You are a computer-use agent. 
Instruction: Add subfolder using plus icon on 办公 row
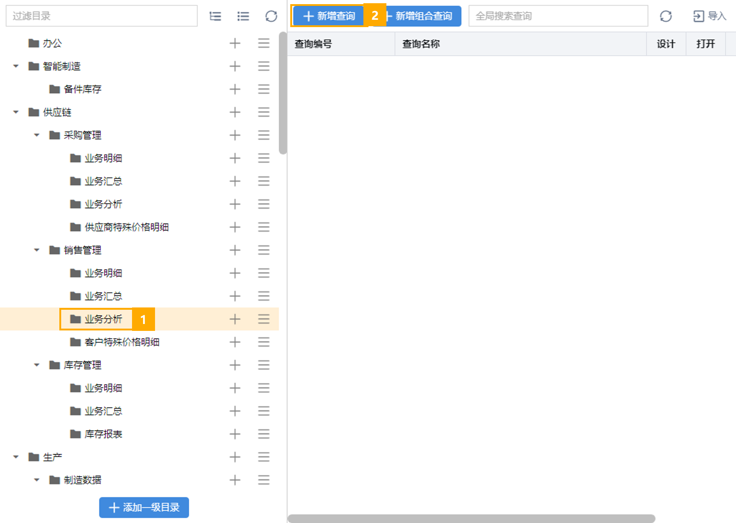235,43
